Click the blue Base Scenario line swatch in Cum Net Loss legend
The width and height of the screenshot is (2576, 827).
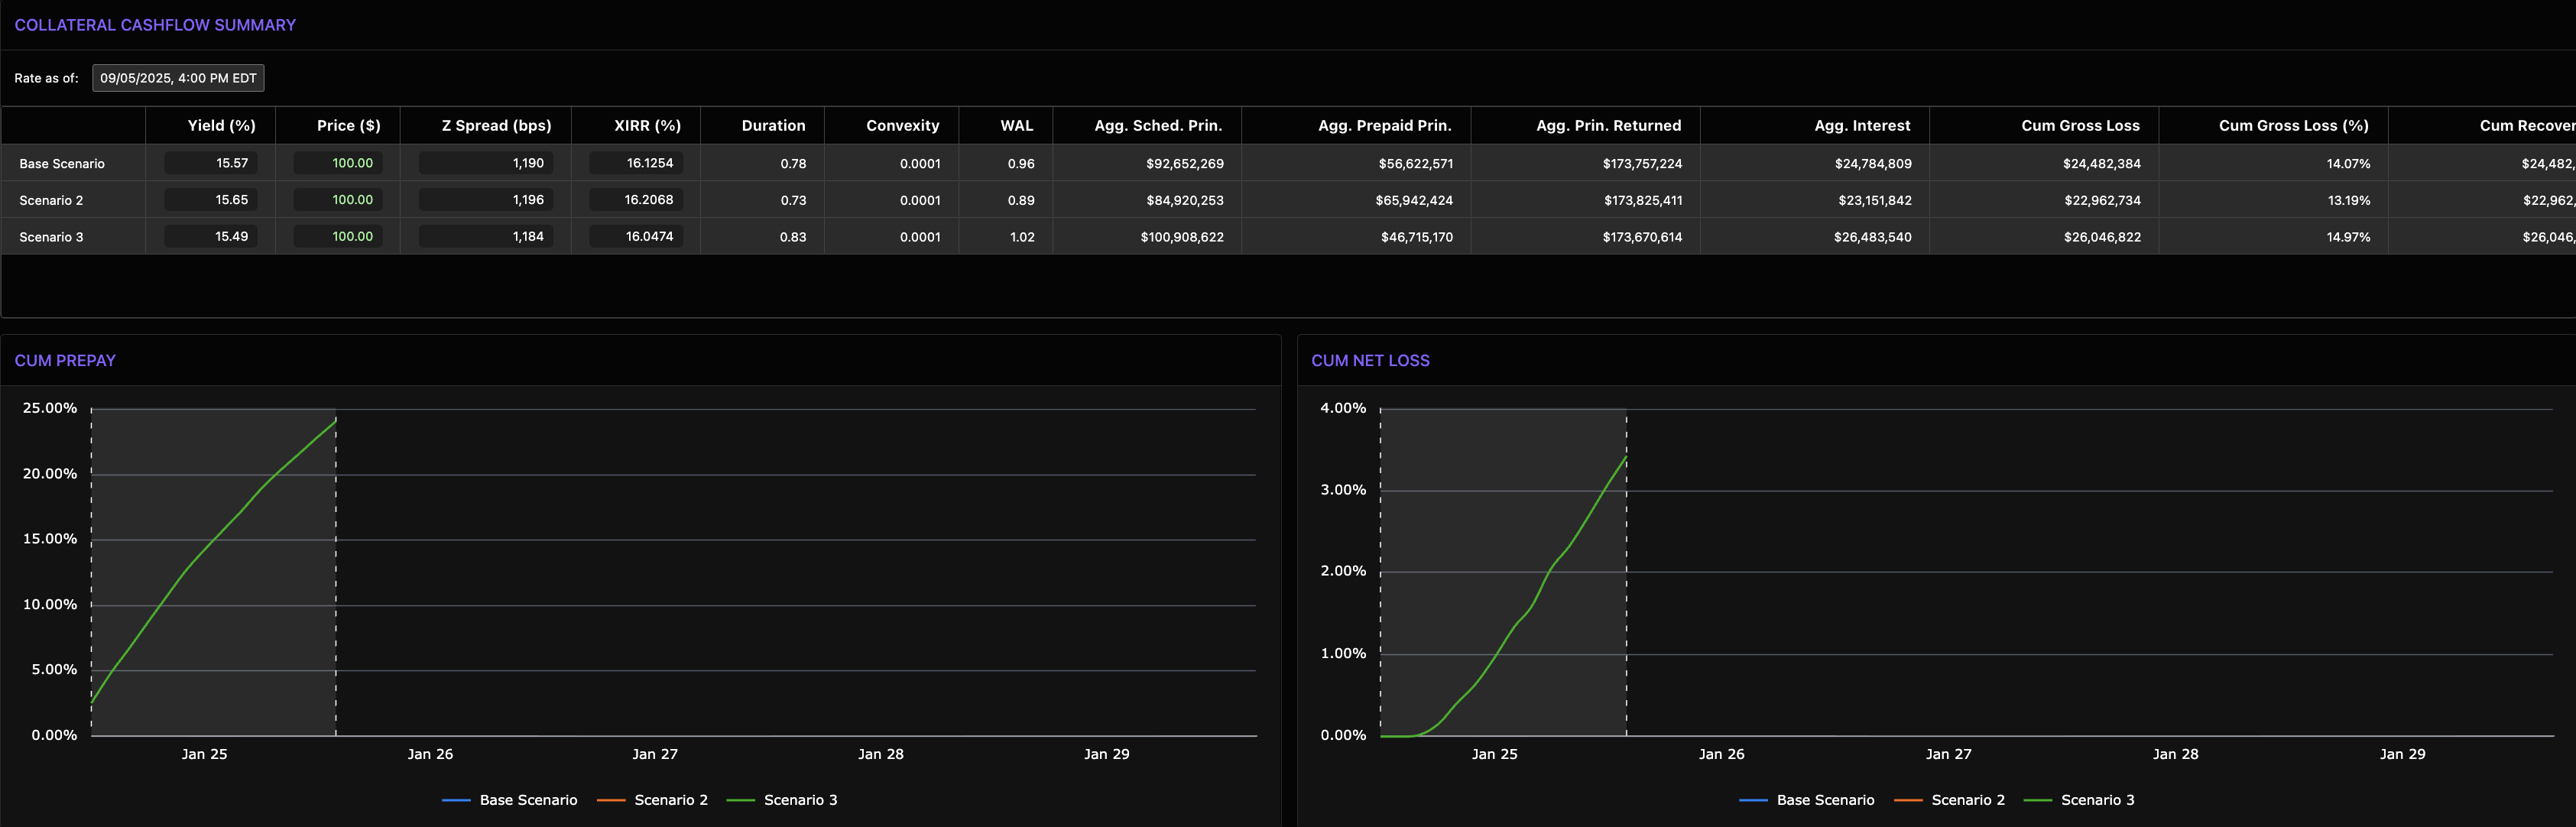point(1753,800)
